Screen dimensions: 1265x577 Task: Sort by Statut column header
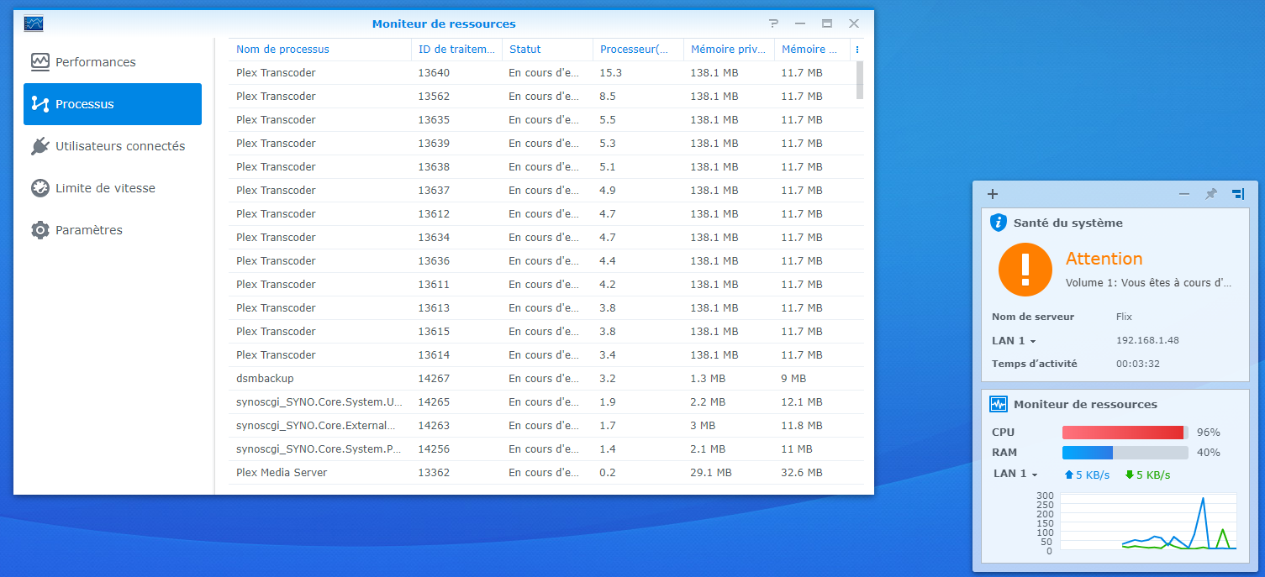[547, 50]
